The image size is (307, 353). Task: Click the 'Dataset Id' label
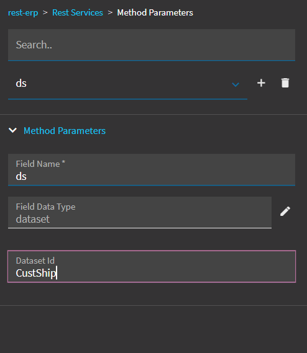(x=35, y=261)
